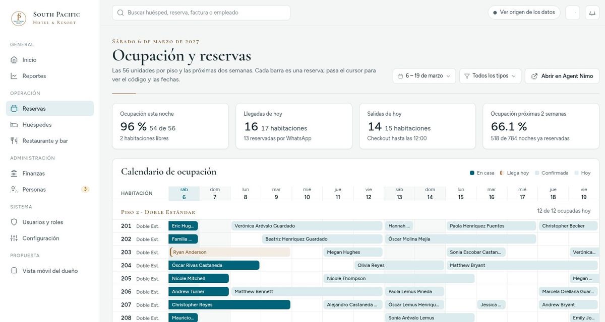Open the Personas section
Image resolution: width=605 pixels, height=322 pixels.
(50, 190)
